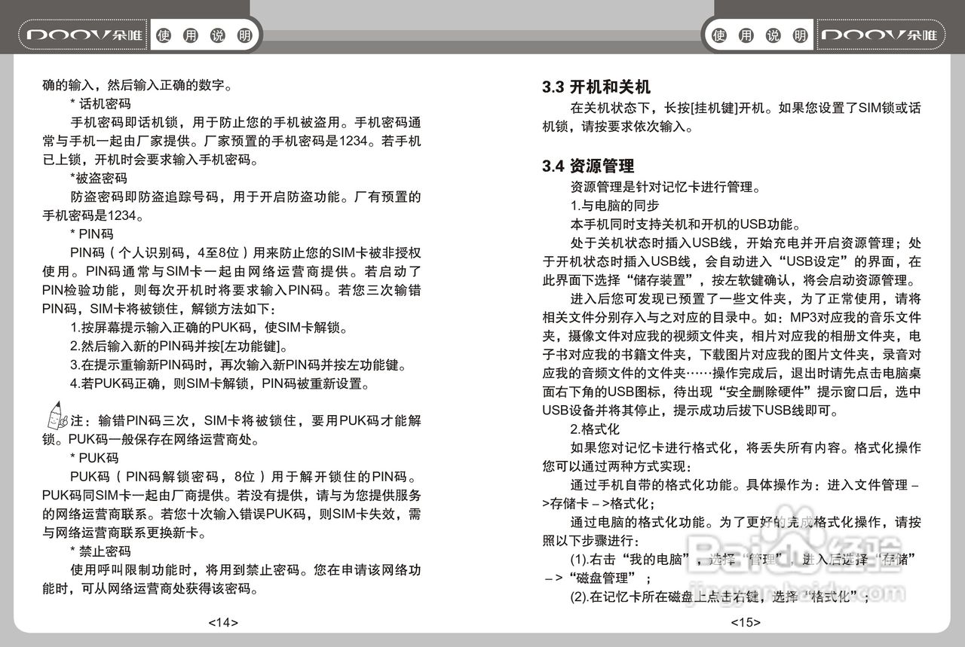Click the DOOV朵唯 logo on the right header

click(879, 35)
